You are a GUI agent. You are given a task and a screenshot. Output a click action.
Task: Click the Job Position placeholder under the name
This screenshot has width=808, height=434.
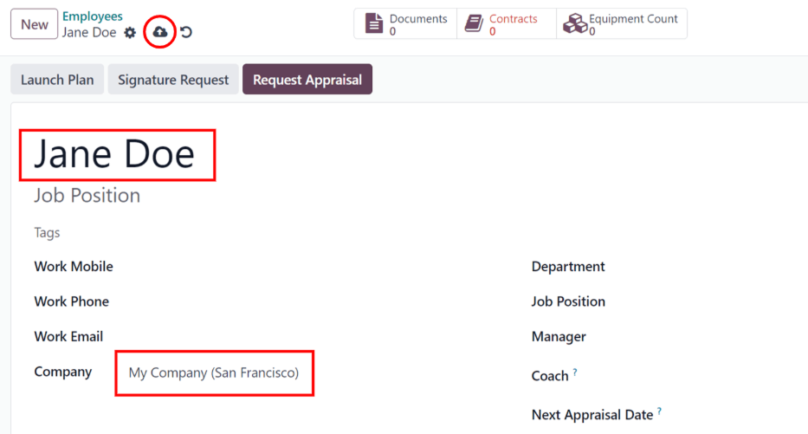pyautogui.click(x=87, y=196)
